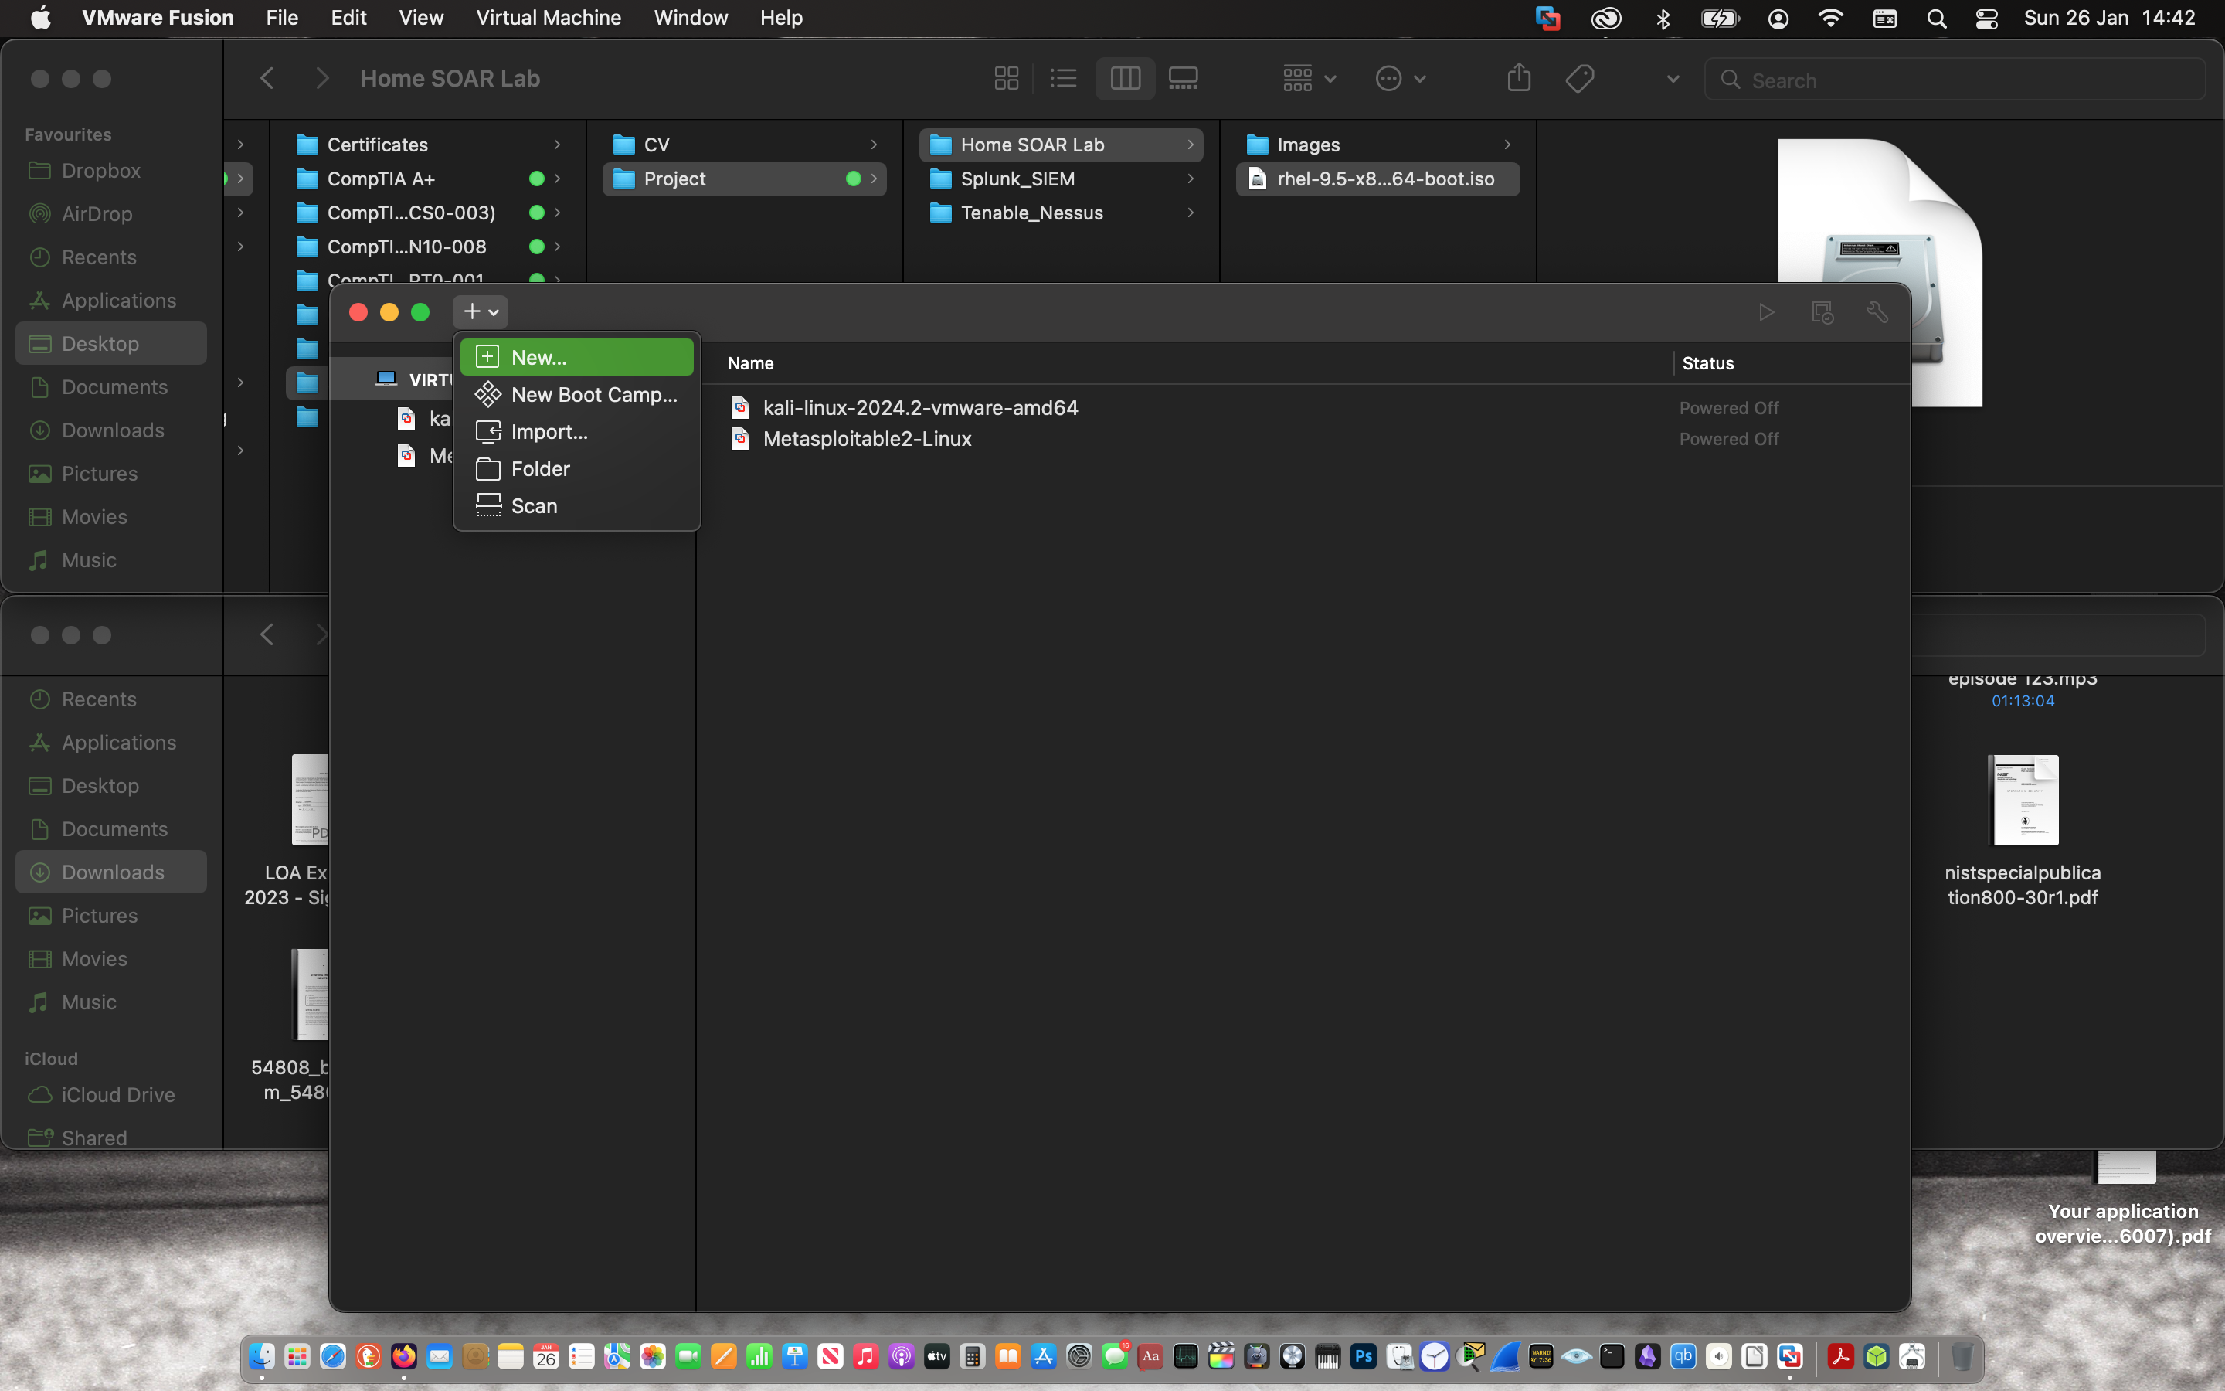Open the plus Add dropdown button
2225x1391 pixels.
pos(480,312)
